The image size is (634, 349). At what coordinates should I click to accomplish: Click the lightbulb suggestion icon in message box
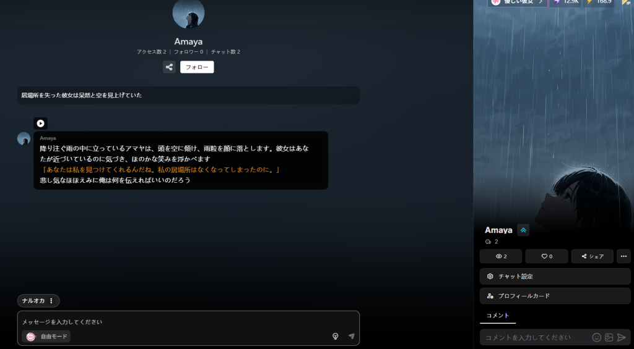pos(335,337)
